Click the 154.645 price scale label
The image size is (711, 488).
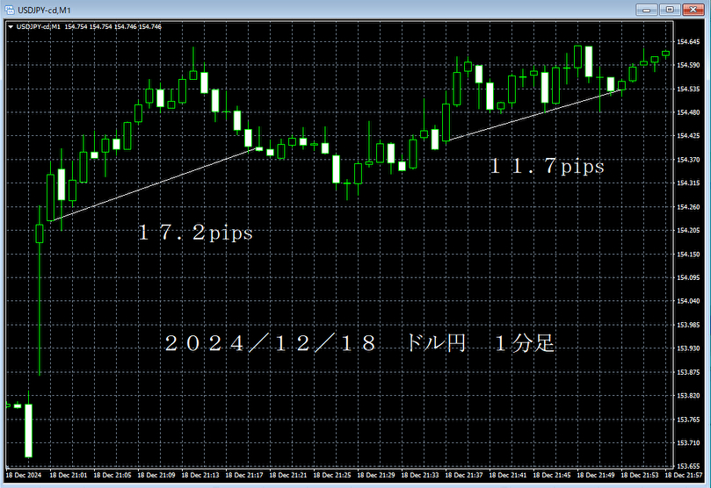coord(688,42)
